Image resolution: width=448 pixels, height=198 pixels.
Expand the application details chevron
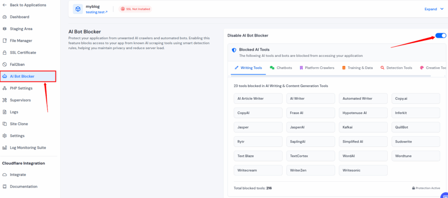pyautogui.click(x=442, y=9)
